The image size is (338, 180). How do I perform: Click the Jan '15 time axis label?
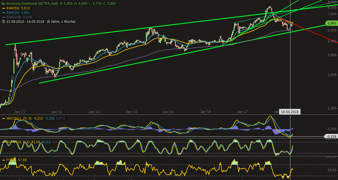[168, 112]
